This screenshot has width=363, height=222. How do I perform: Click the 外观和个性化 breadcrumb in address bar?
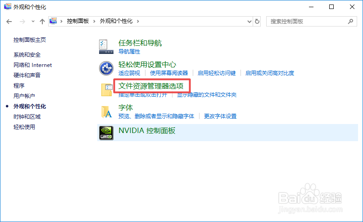pos(116,21)
